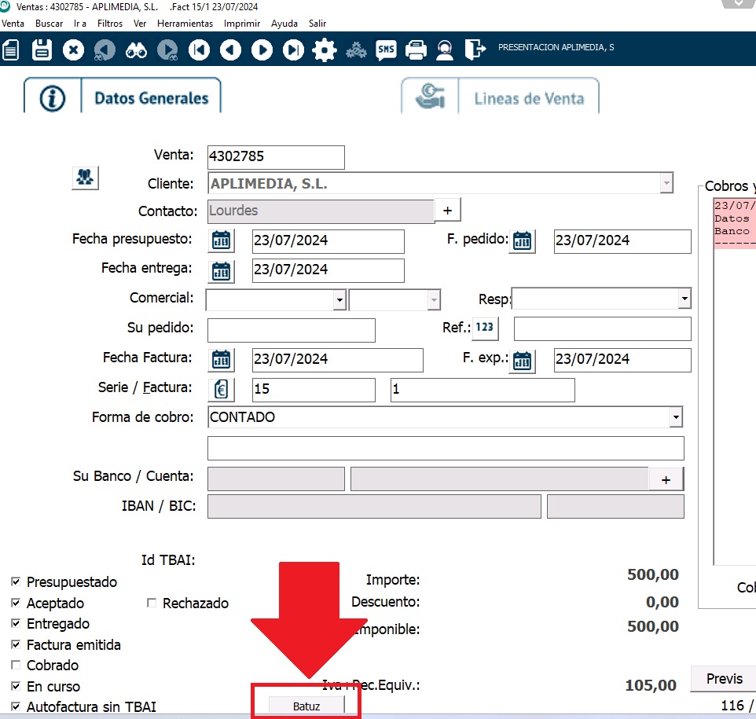Jump to the last record in toolbar
This screenshot has width=756, height=719.
[293, 50]
